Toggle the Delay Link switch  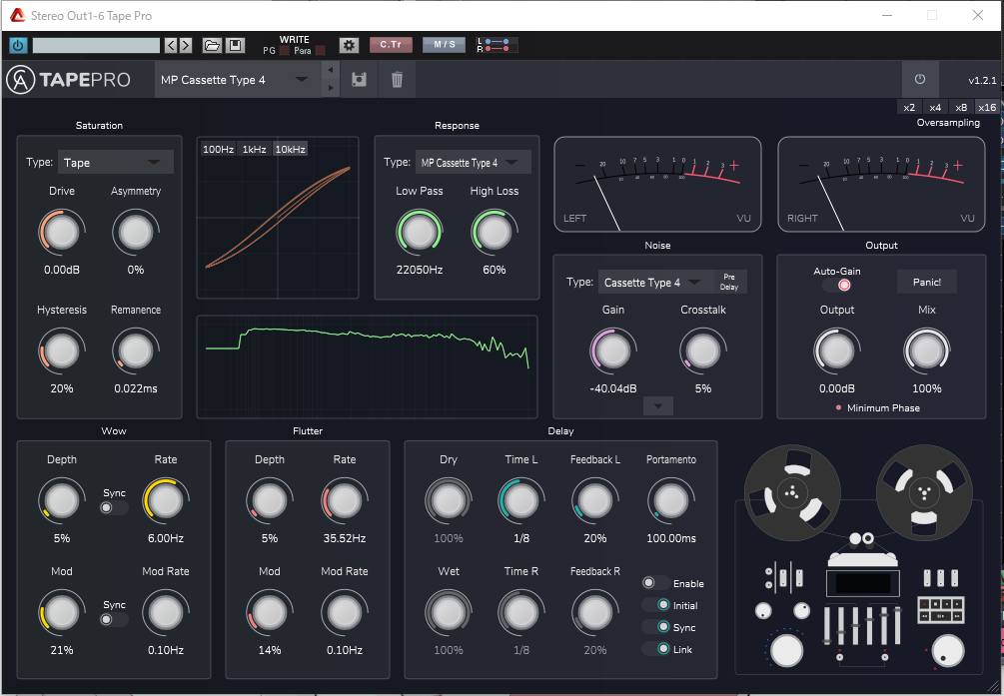[x=655, y=649]
